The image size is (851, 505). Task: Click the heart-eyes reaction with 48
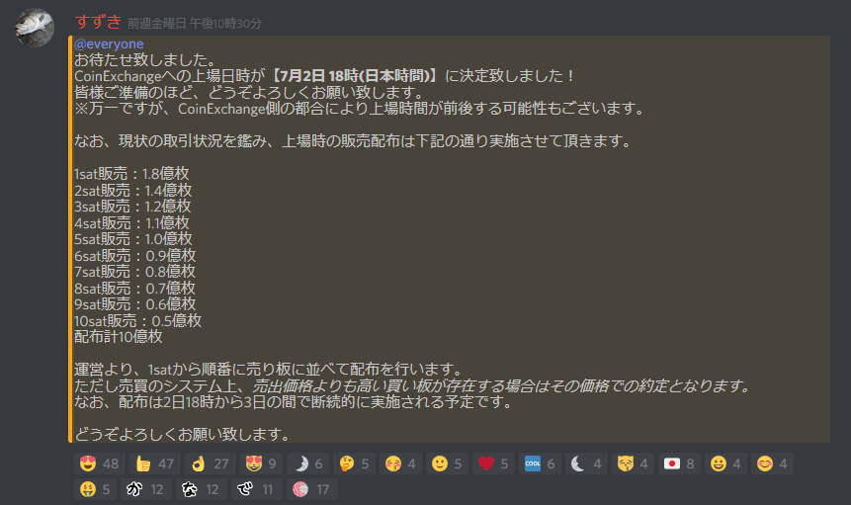(99, 463)
